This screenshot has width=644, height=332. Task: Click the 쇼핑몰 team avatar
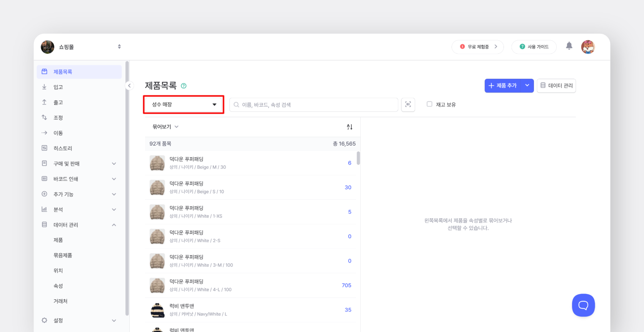(48, 47)
